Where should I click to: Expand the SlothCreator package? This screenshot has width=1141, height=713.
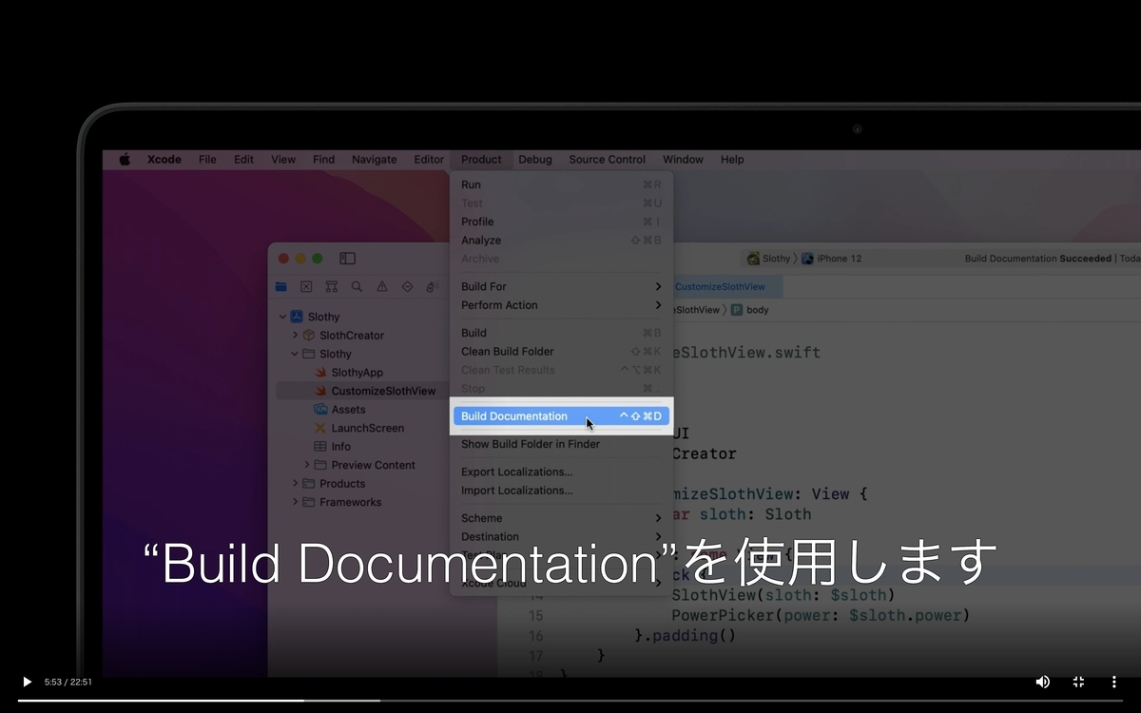coord(295,336)
